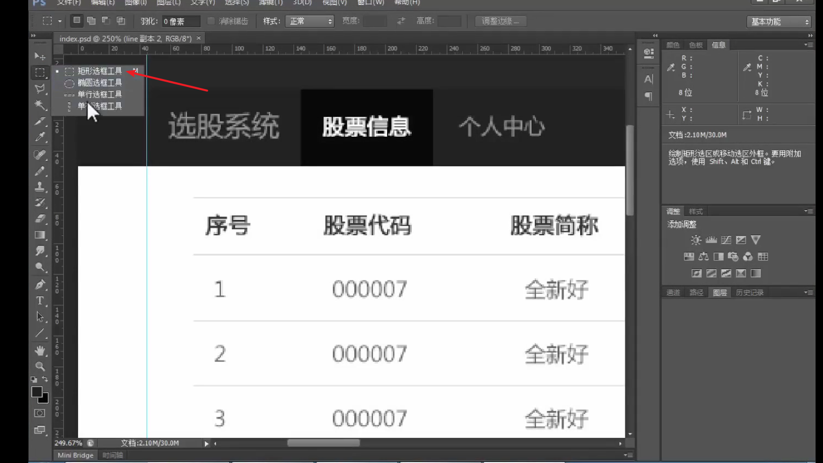The image size is (823, 463).
Task: Add a Channel Mixer adjustment
Action: pyautogui.click(x=748, y=257)
